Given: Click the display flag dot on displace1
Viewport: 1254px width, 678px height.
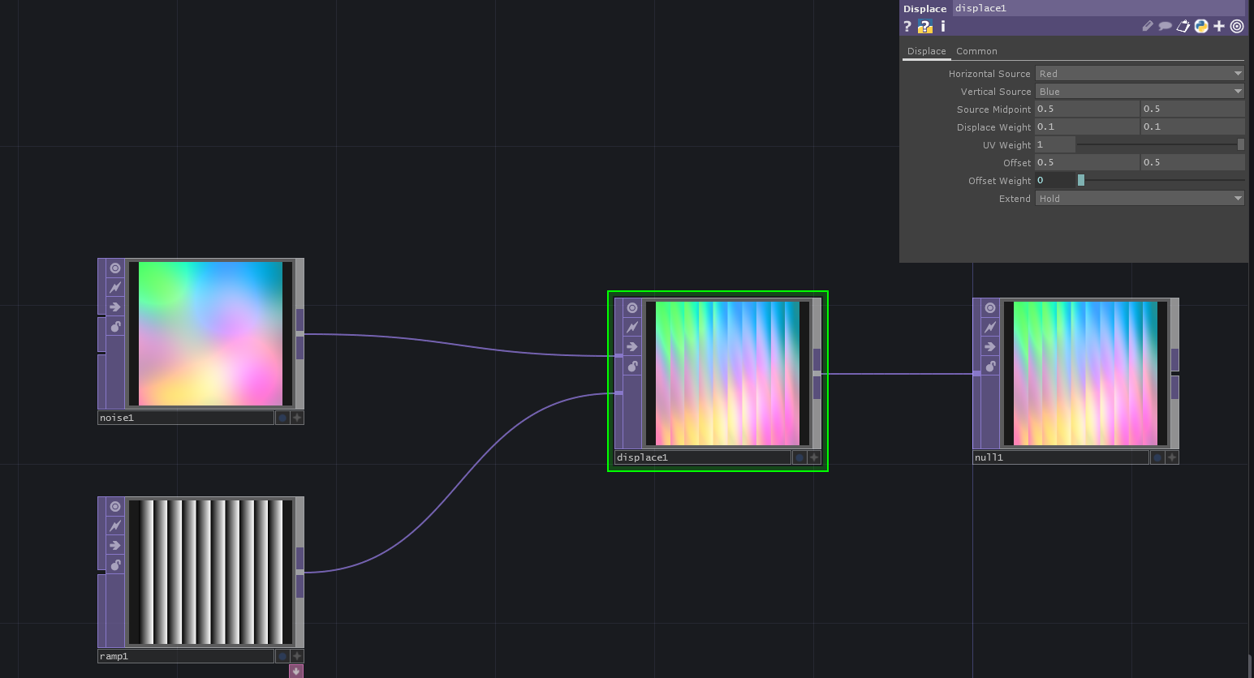Looking at the screenshot, I should point(799,457).
